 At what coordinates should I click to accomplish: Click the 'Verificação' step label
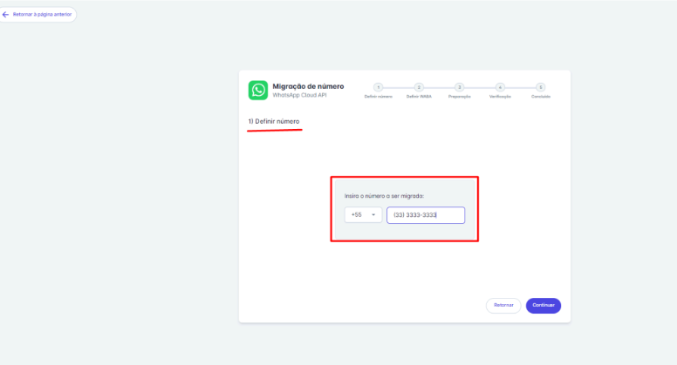click(x=500, y=97)
